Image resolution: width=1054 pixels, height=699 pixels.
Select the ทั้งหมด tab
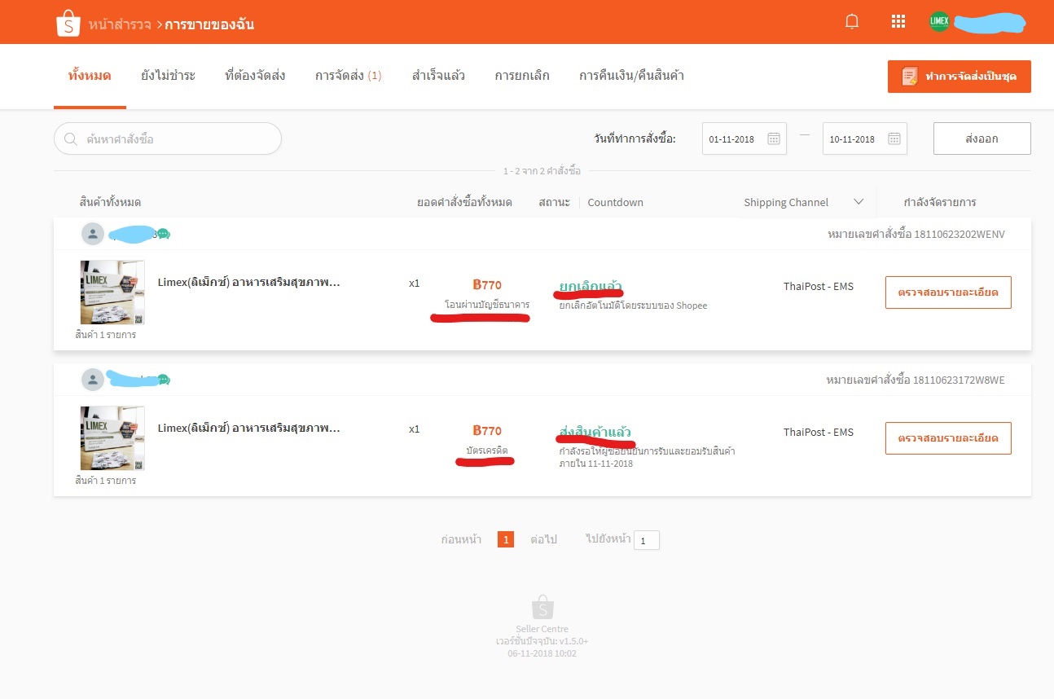[90, 76]
